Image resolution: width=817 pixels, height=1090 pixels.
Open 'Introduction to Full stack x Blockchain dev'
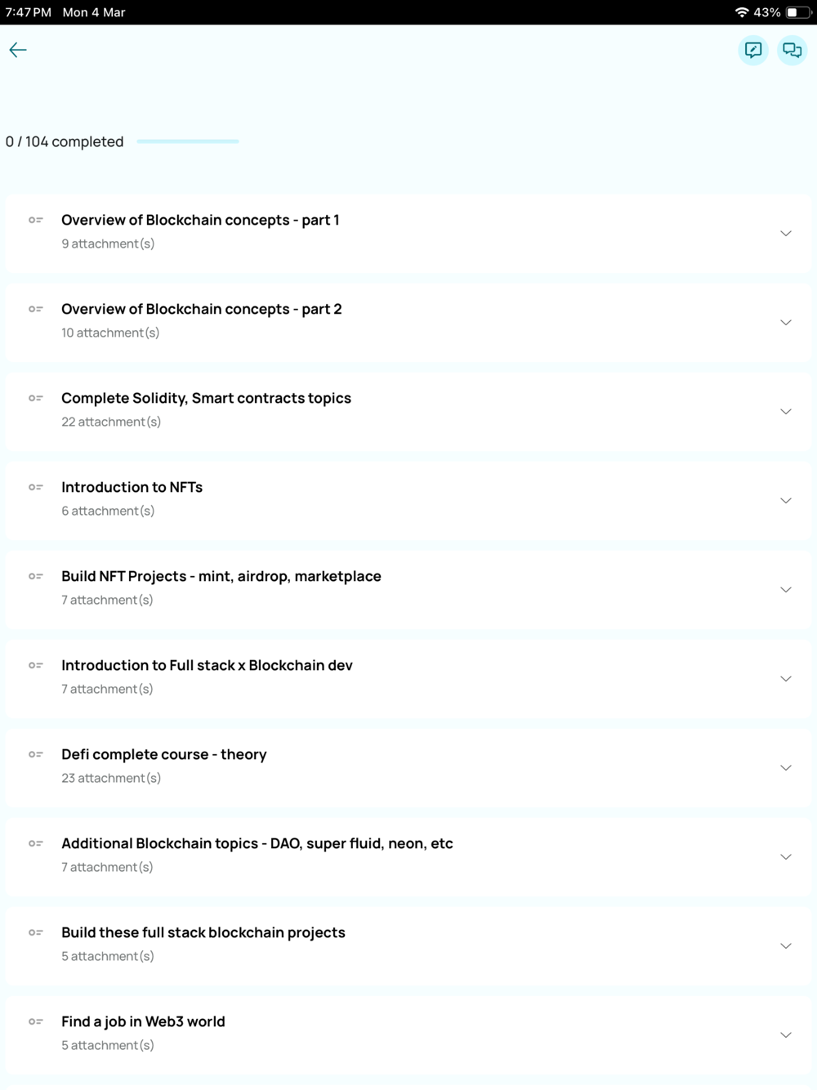click(x=207, y=665)
